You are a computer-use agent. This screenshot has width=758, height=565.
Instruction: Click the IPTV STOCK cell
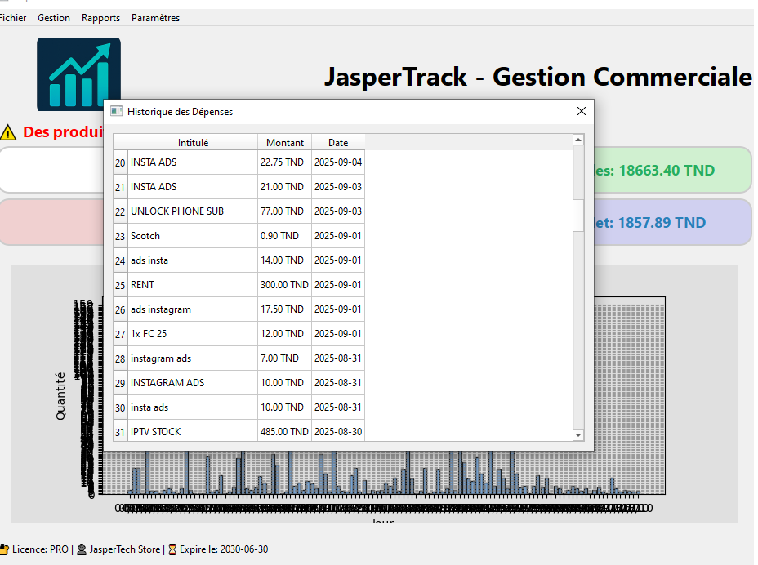pos(193,431)
